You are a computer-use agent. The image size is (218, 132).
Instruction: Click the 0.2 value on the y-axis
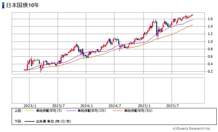[210, 71]
